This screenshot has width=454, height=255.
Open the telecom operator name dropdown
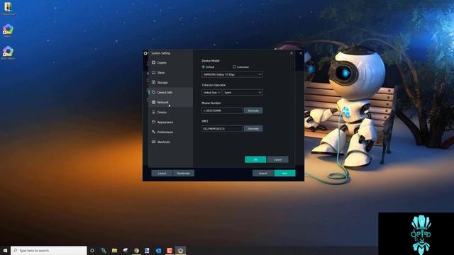(x=243, y=93)
